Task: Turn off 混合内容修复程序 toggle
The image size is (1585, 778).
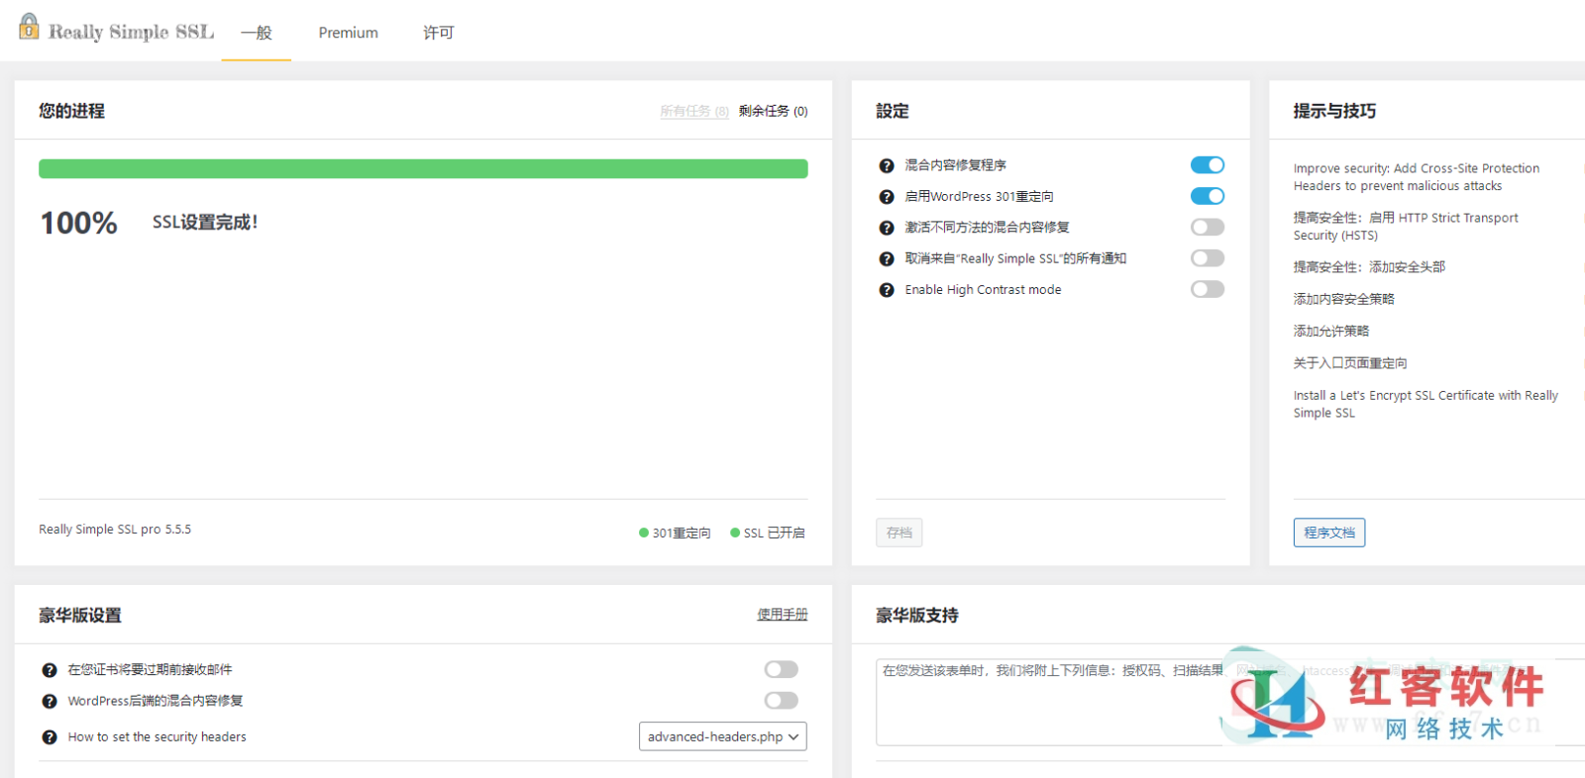Action: (1208, 165)
